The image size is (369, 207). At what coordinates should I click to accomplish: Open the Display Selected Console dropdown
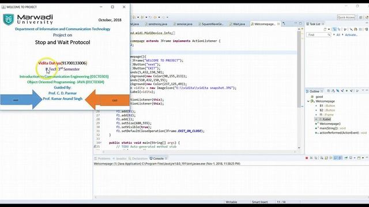(x=355, y=158)
